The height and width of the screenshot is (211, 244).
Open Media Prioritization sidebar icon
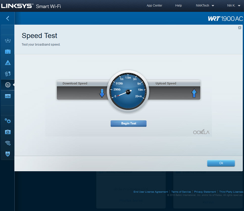[8, 74]
